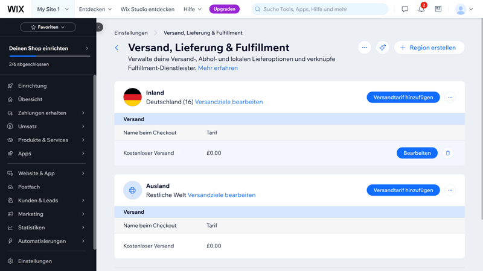The image size is (483, 271).
Task: Open more options for Ausland region
Action: [450, 190]
